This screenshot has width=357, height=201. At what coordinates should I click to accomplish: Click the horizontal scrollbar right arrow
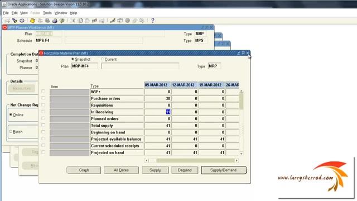click(x=237, y=161)
